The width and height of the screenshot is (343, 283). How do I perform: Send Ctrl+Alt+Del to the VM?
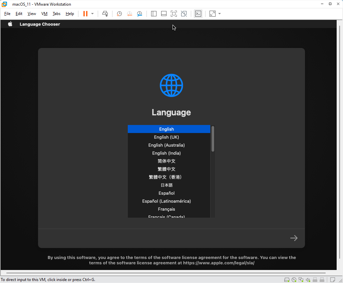pos(105,14)
